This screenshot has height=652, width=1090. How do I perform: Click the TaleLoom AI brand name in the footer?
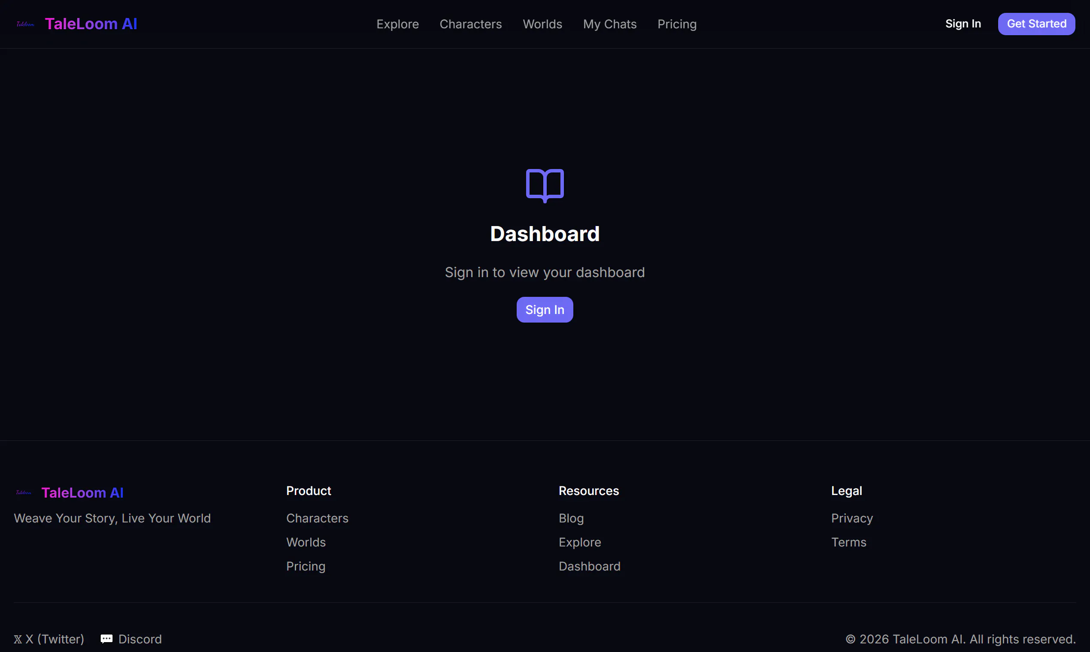[x=82, y=492]
